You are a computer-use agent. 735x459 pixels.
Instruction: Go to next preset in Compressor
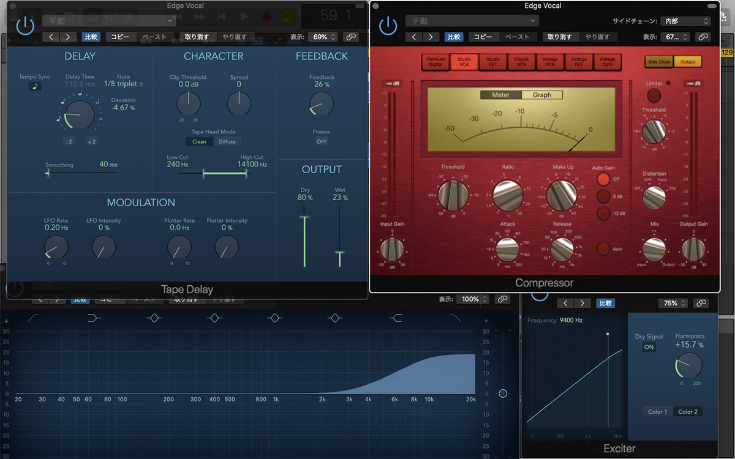tap(431, 37)
